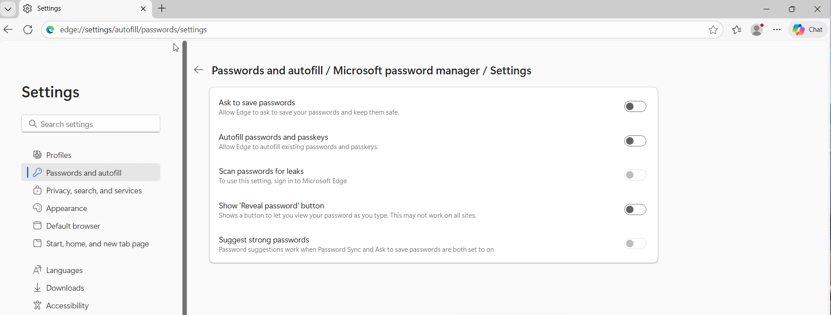Click the Edge logo in address bar

pos(50,30)
